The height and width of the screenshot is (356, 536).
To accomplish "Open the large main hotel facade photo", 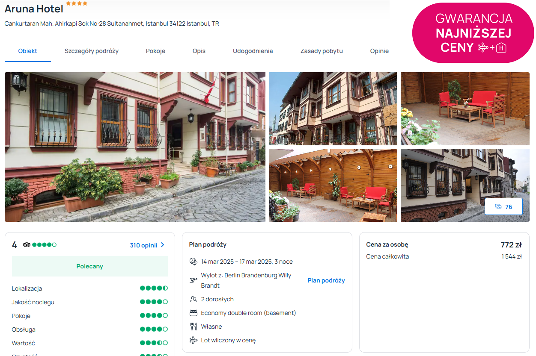I will 135,147.
